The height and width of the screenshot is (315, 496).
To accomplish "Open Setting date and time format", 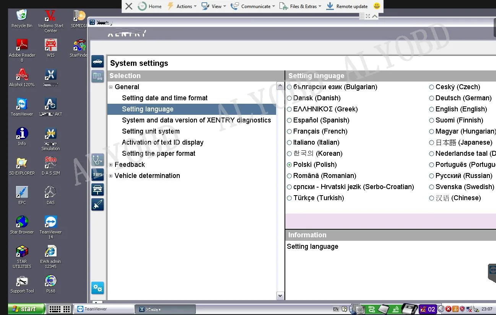I will [x=165, y=98].
